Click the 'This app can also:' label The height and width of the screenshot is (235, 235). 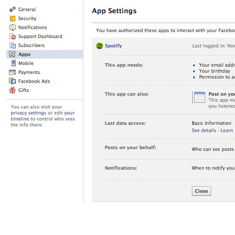(x=126, y=94)
